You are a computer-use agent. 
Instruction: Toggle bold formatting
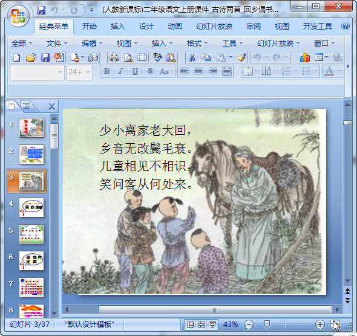pyautogui.click(x=106, y=71)
